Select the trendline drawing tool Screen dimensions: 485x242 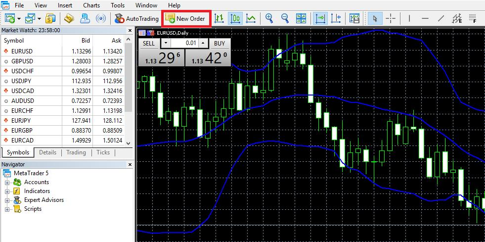pos(441,19)
